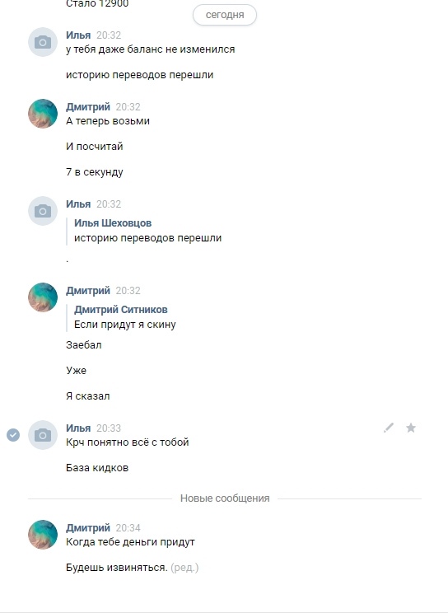Mark the 20:33 message as important with star
The width and height of the screenshot is (448, 613).
coord(411,428)
